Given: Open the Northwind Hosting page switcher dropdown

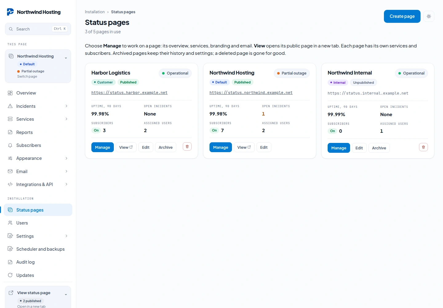Looking at the screenshot, I should tap(38, 66).
